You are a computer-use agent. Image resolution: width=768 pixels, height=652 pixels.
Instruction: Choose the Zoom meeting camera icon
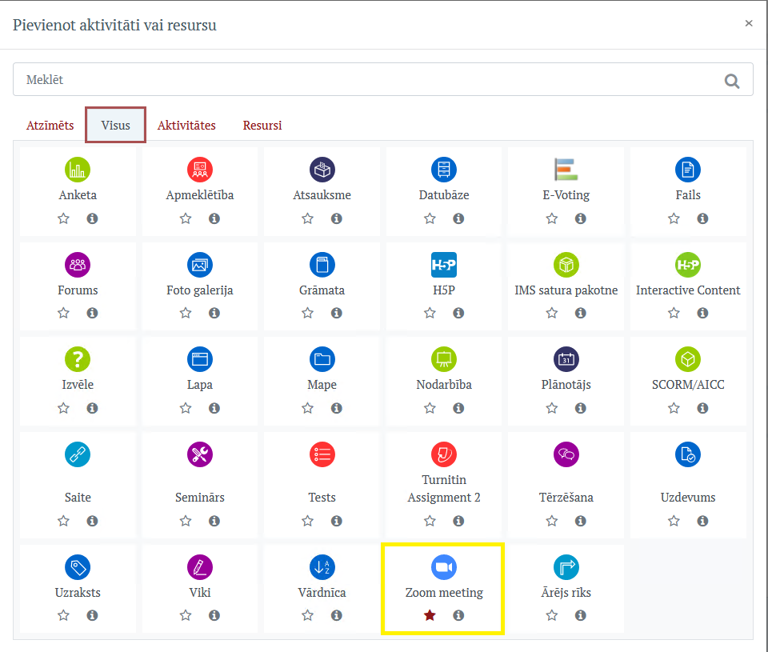[x=444, y=567]
